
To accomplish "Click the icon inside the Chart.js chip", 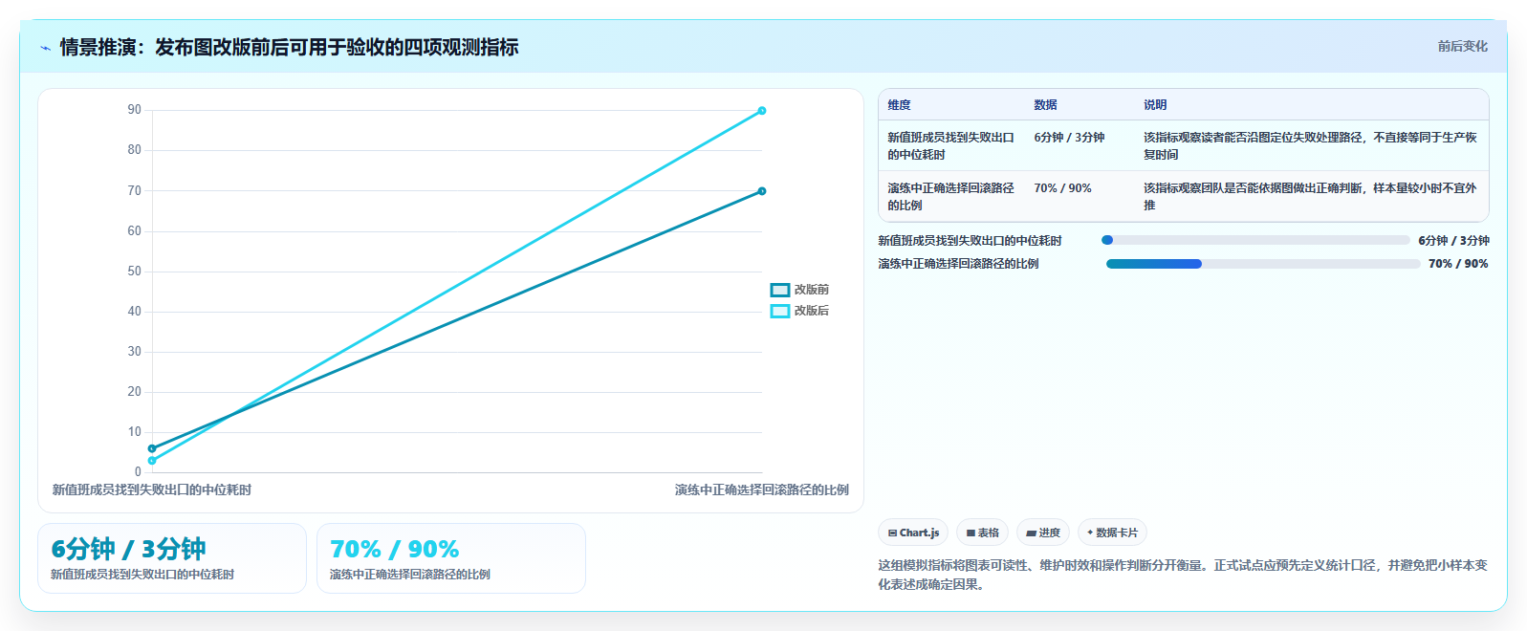I will point(892,533).
